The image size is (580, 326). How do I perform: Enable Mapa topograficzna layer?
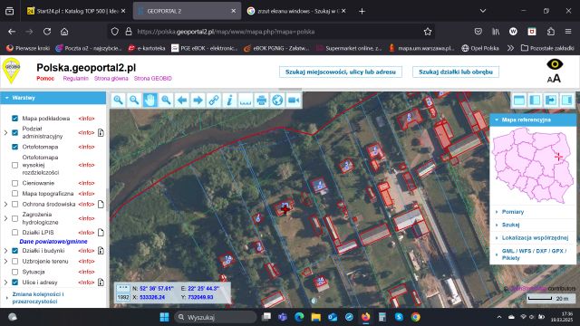(14, 194)
